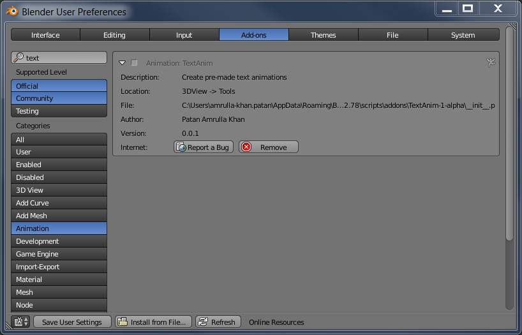Viewport: 522px width, 335px height.
Task: Filter by Disabled add-ons
Action: (x=59, y=177)
